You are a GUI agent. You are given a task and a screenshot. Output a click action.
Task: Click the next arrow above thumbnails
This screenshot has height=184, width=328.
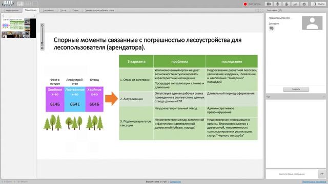click(x=34, y=16)
